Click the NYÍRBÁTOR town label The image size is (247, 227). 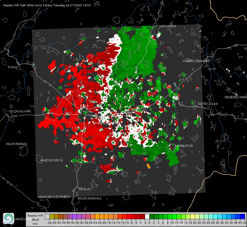(184, 146)
